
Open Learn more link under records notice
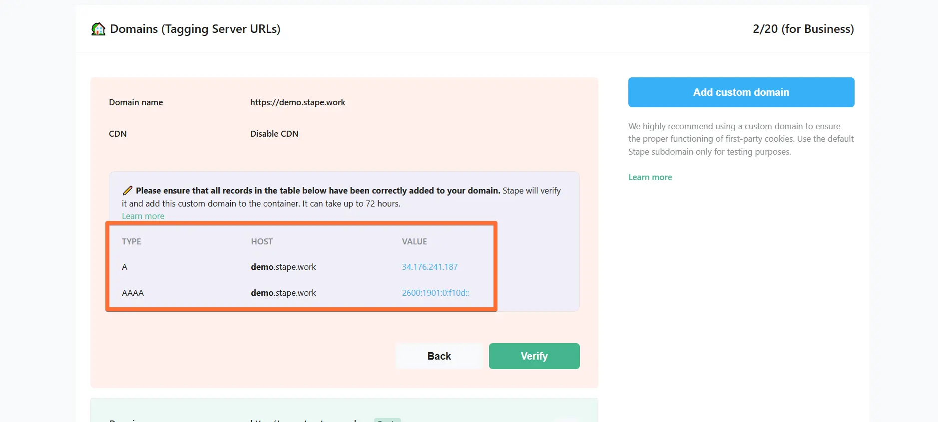pyautogui.click(x=143, y=216)
